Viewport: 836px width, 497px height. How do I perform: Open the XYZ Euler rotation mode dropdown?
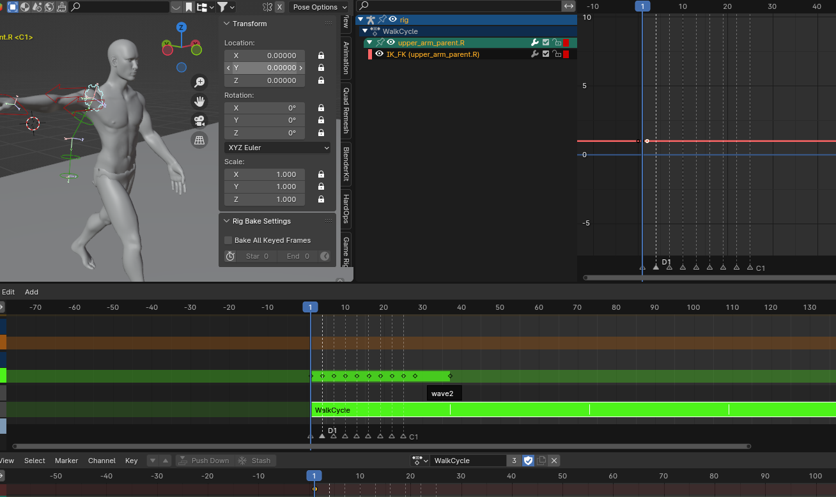pyautogui.click(x=277, y=148)
